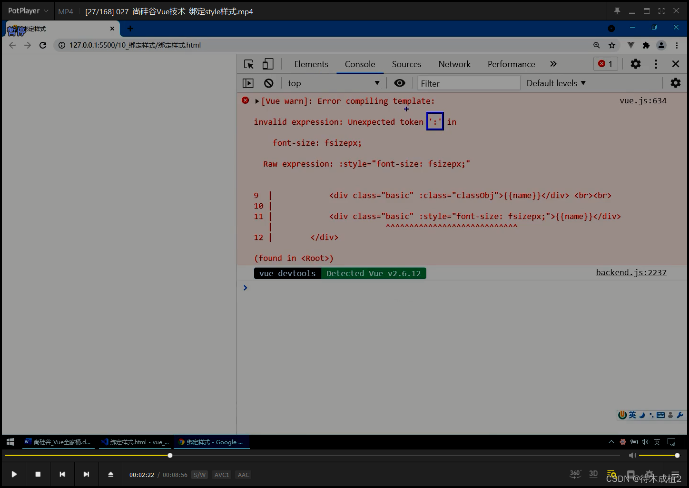Click the video seek bar position handle
The height and width of the screenshot is (488, 689).
pos(170,456)
